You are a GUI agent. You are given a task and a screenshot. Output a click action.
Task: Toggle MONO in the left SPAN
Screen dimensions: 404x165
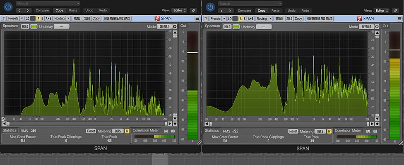[77, 19]
